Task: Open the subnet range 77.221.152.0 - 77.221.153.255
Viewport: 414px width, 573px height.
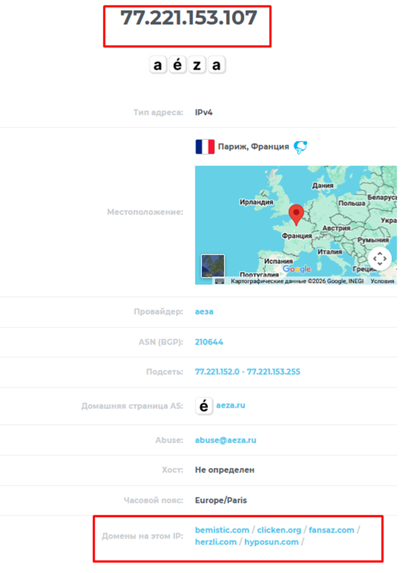Action: click(x=248, y=371)
